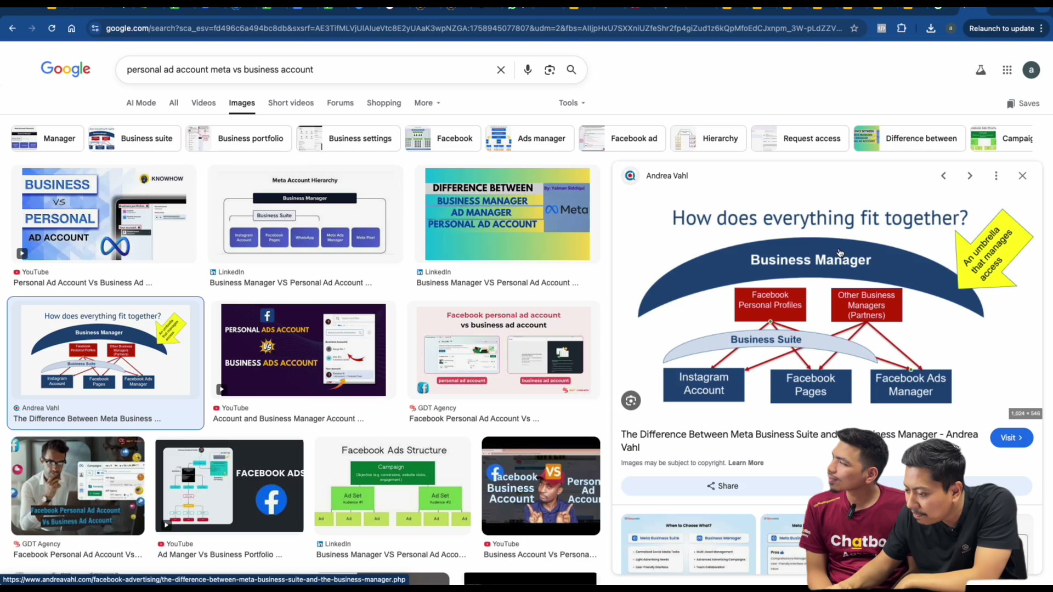Screen dimensions: 1053x592
Task: Filter images by Ads manager chip
Action: [529, 138]
